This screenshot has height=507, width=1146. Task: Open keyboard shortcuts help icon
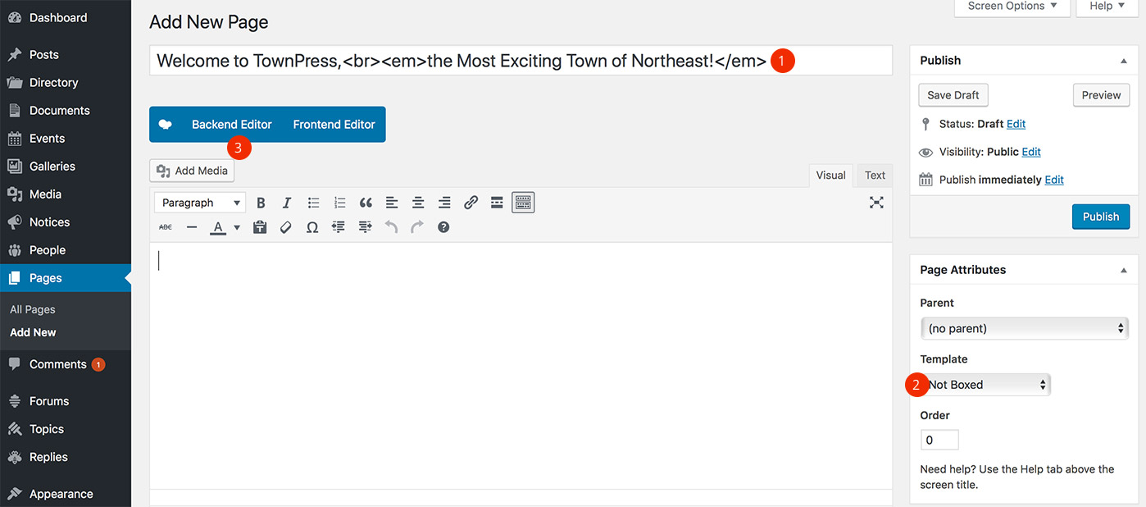pos(443,227)
